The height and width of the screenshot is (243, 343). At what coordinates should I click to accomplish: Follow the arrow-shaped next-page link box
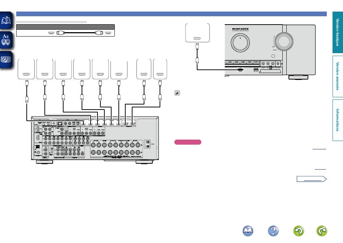[312, 179]
